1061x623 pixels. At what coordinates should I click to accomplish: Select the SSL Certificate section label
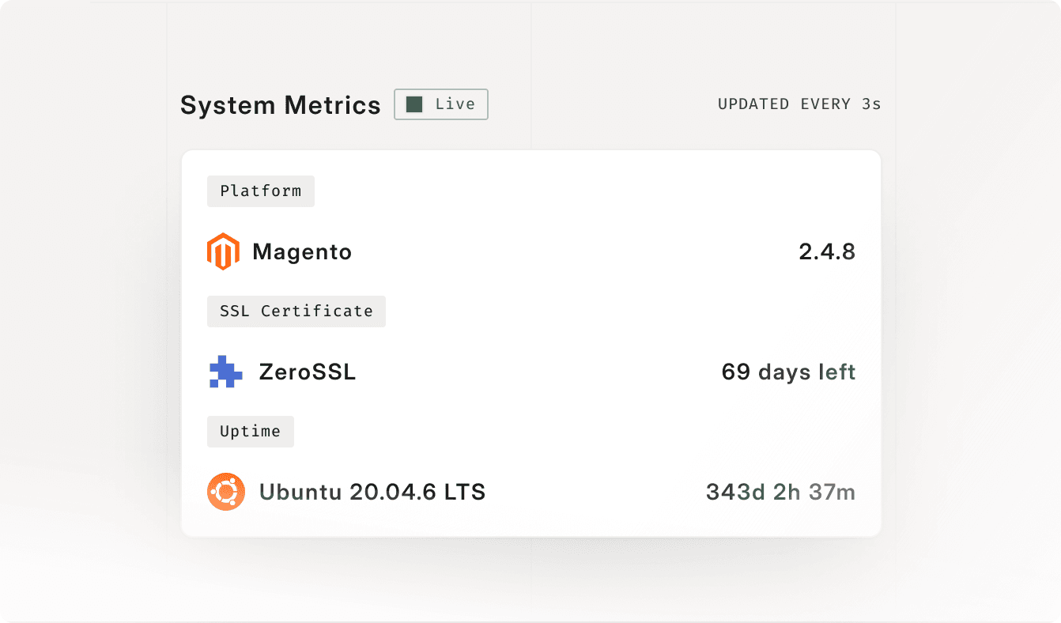pyautogui.click(x=296, y=311)
